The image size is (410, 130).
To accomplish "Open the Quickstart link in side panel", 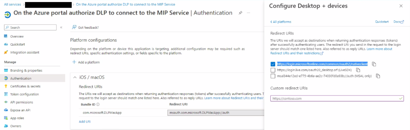I will pos(382,22).
